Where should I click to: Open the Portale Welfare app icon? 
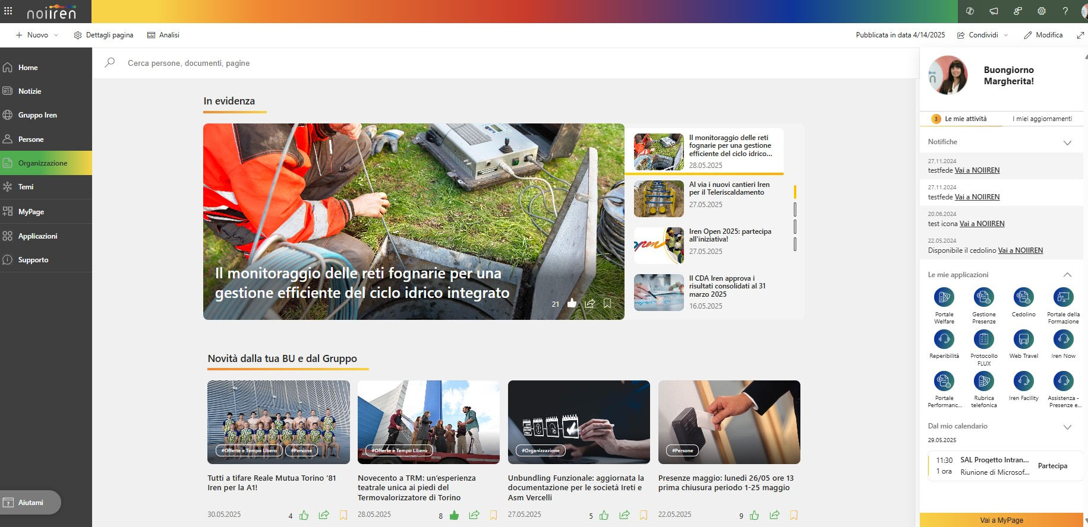[x=944, y=297]
